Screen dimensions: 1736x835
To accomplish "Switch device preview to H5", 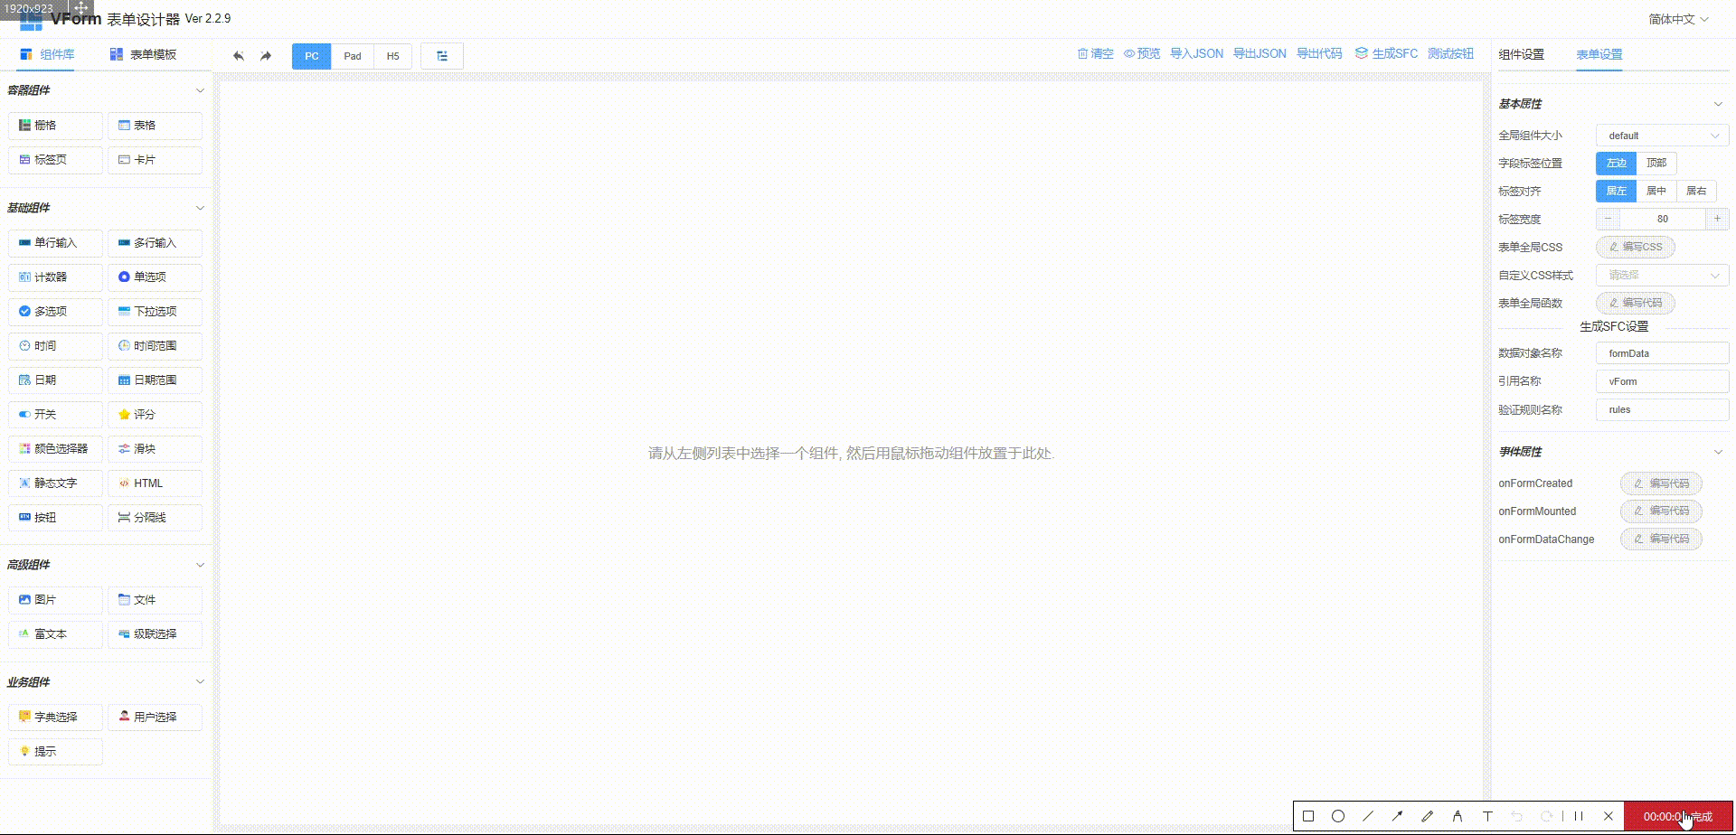I will pos(392,55).
